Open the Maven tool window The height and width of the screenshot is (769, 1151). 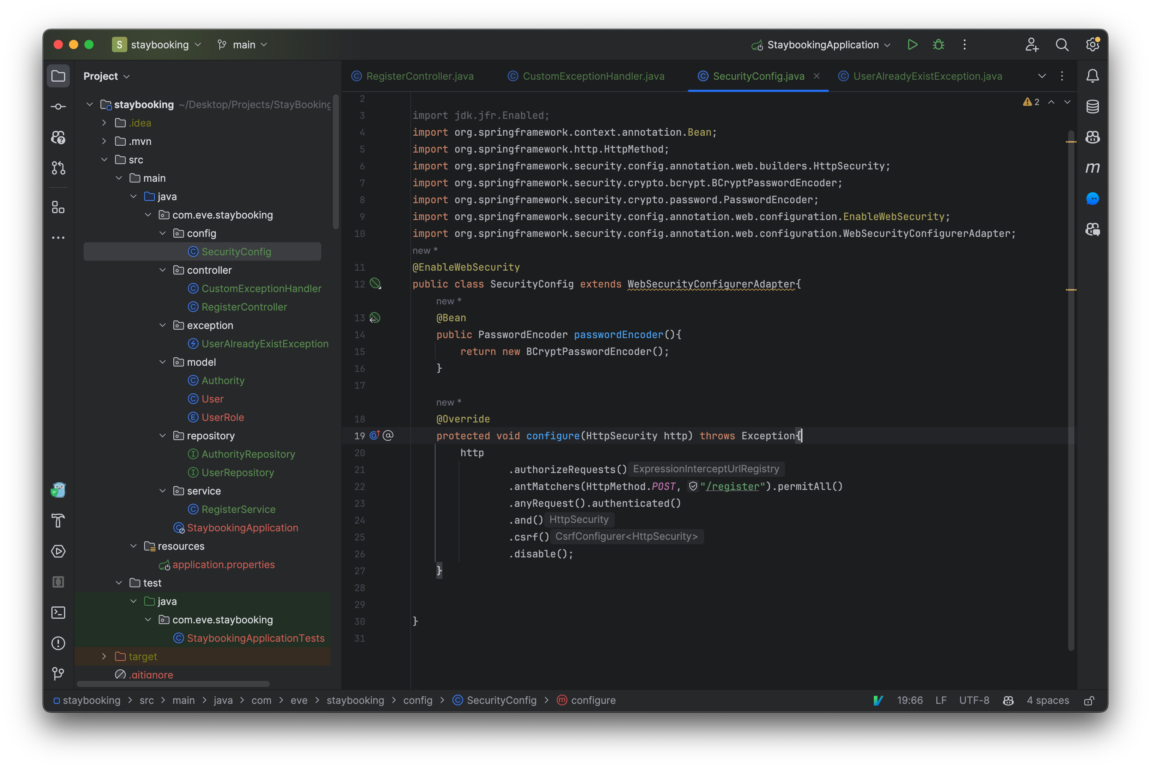coord(1092,168)
